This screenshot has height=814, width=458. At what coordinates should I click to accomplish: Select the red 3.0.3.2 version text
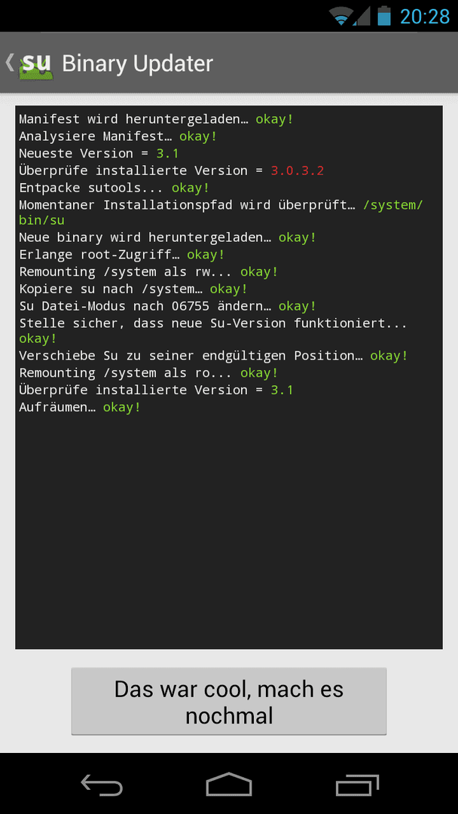298,171
